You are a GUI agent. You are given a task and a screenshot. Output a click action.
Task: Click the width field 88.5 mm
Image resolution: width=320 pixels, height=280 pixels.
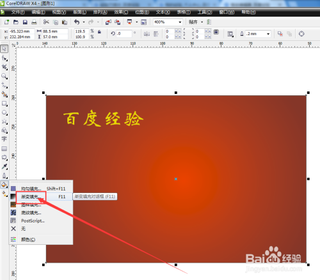coord(55,31)
